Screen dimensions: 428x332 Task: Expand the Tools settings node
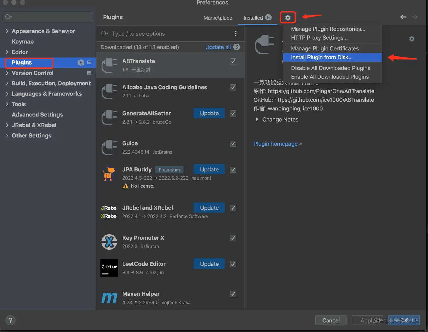[7, 104]
